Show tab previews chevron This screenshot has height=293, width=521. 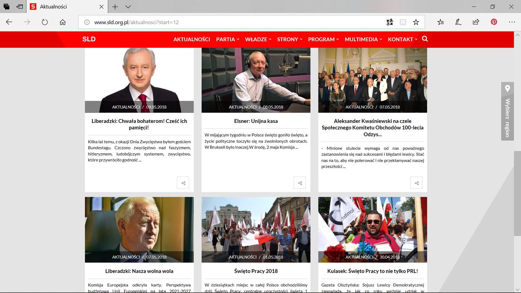[x=128, y=7]
